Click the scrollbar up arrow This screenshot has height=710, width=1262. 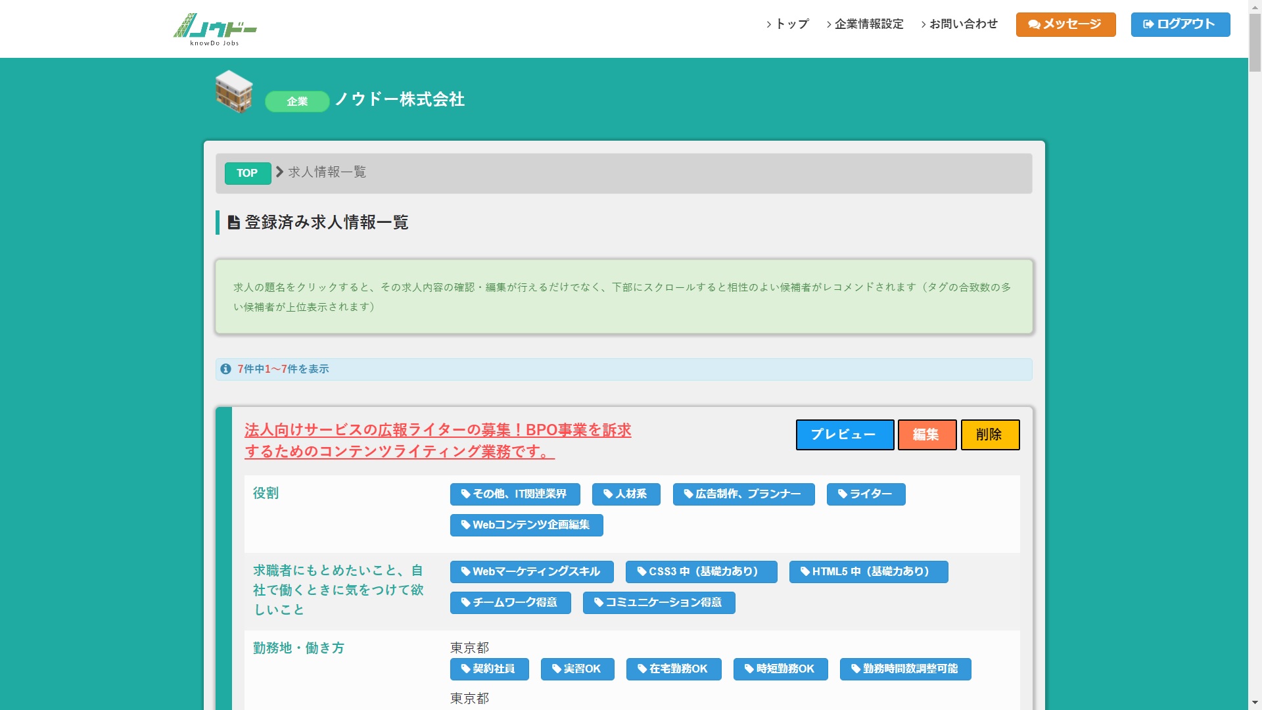[1255, 6]
